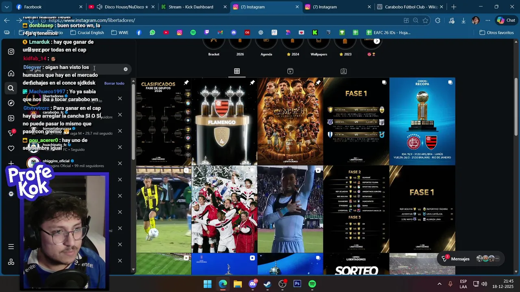This screenshot has height=292, width=520.
Task: Open Instagram notifications heart icon
Action: tap(11, 148)
